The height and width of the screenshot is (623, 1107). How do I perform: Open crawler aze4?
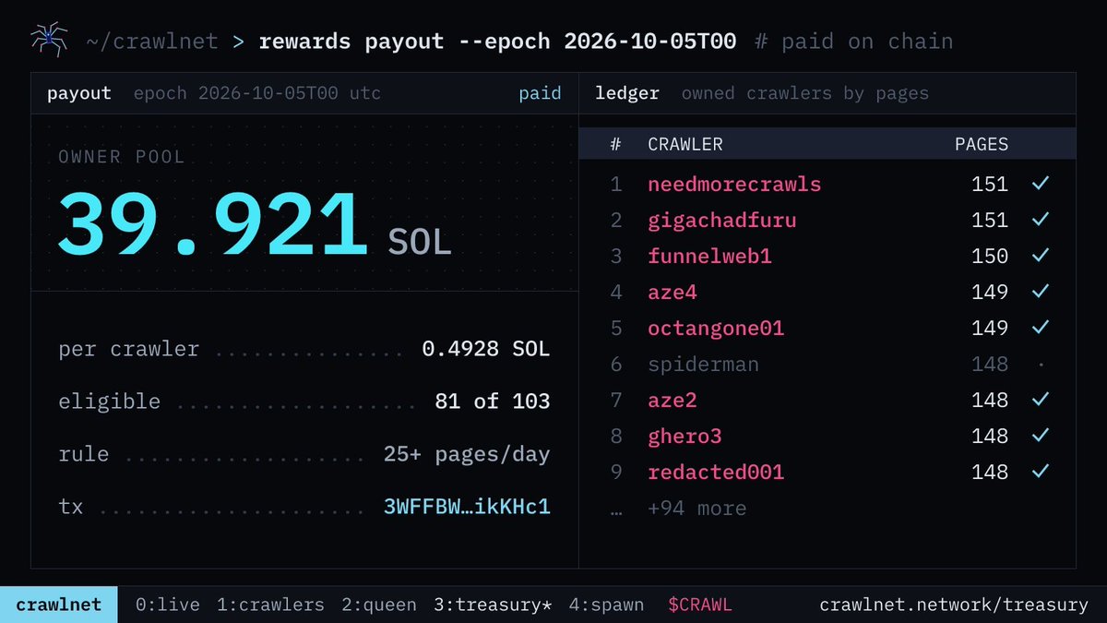(x=673, y=292)
